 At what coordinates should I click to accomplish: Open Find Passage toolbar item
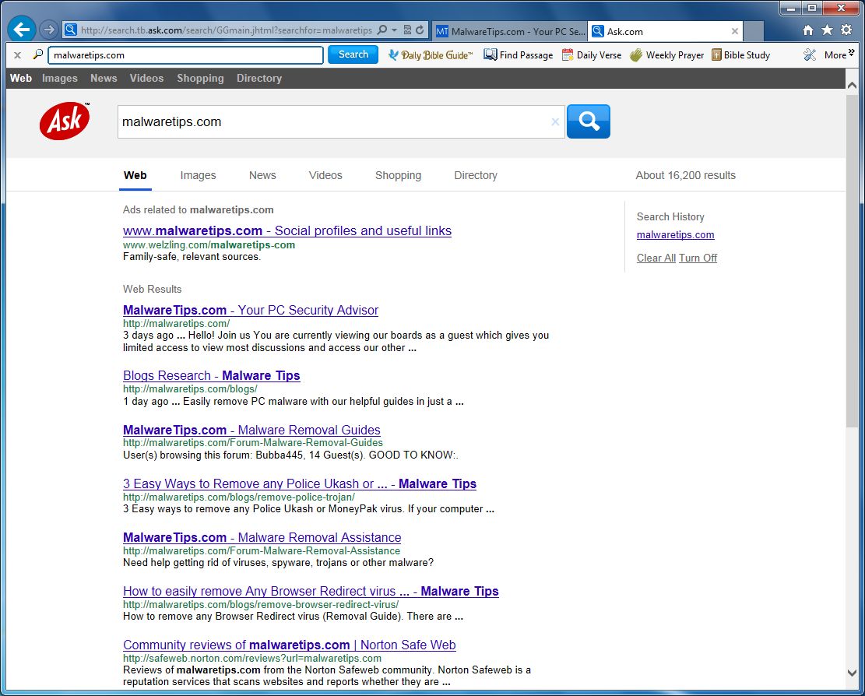click(518, 55)
